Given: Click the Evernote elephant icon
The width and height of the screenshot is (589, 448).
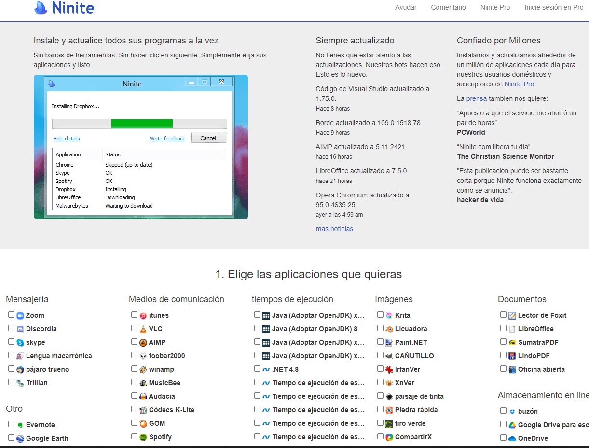Looking at the screenshot, I should coord(20,425).
